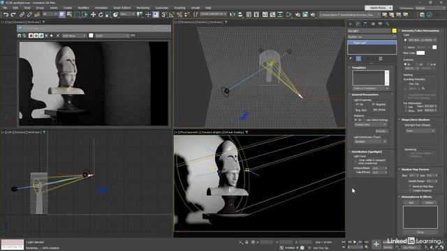
Task: Toggle the 3D Snaps icon
Action: (165, 15)
